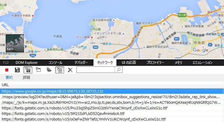Select the roboto 5M21SdFLkD52QavfmHs6cA.ttf row

(111, 113)
